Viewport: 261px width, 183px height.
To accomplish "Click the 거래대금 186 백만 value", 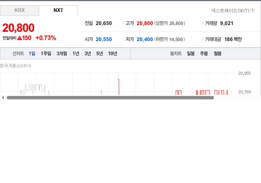I will 233,39.
